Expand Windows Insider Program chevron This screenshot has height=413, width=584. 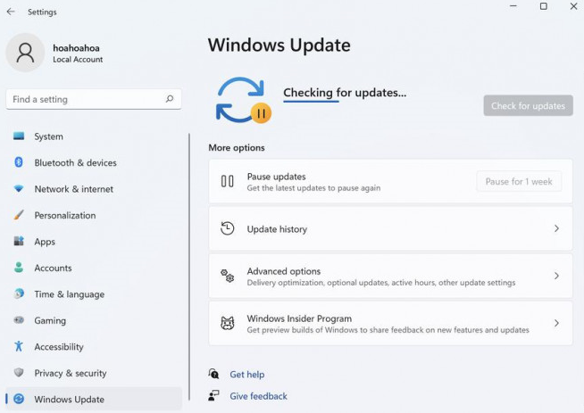coord(556,323)
